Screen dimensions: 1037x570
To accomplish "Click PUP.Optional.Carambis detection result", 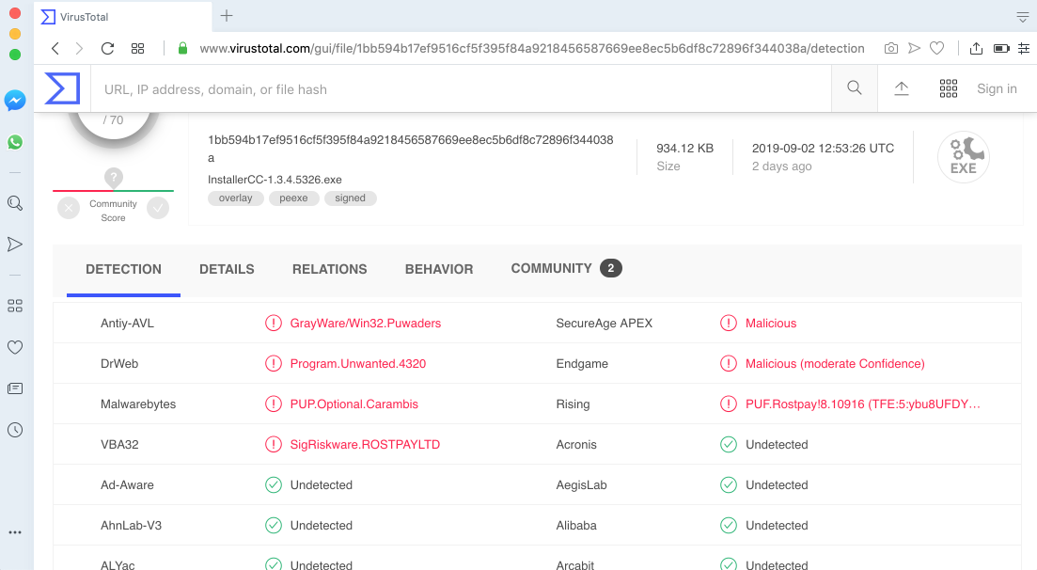I will point(354,404).
